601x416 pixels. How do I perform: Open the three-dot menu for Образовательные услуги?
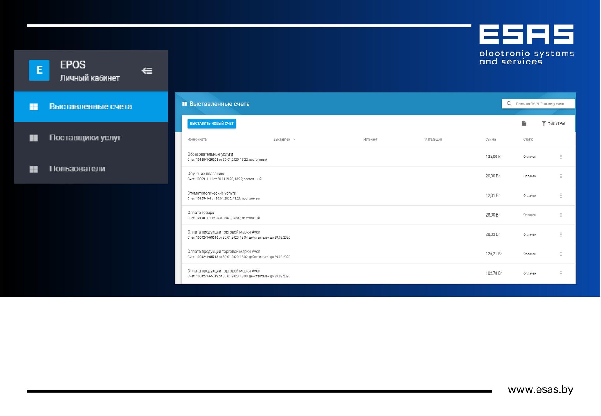click(x=561, y=157)
